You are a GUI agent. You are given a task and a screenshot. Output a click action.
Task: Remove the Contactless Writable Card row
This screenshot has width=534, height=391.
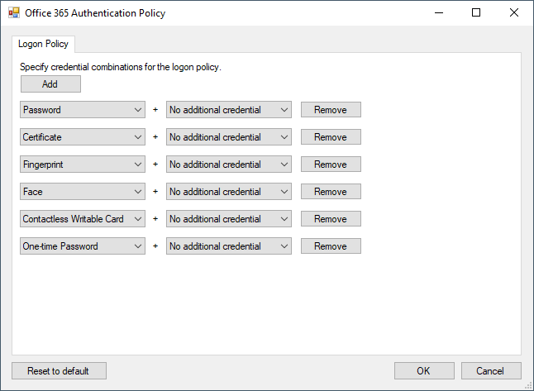(x=331, y=219)
